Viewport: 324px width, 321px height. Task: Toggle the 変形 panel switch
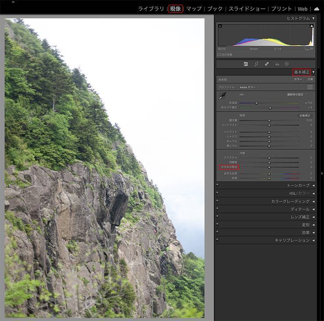[x=217, y=224]
